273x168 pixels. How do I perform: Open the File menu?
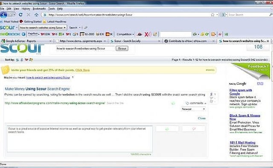pos(2,9)
